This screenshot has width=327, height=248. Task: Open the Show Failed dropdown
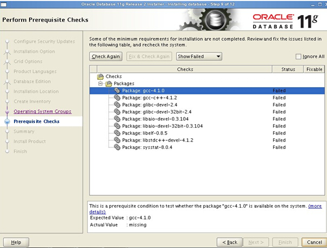[x=199, y=56]
